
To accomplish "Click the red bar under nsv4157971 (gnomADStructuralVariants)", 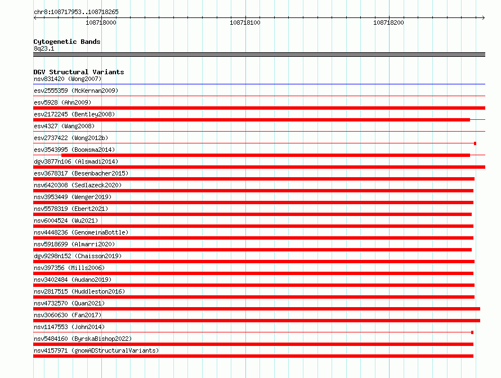I will [x=253, y=356].
